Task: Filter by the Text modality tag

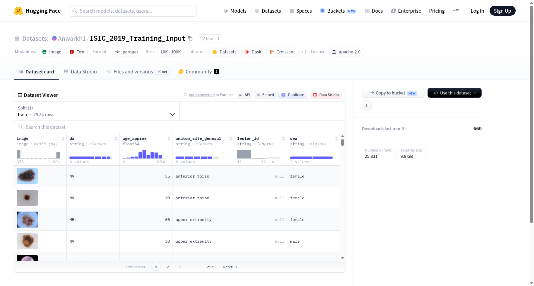Action: pyautogui.click(x=77, y=52)
